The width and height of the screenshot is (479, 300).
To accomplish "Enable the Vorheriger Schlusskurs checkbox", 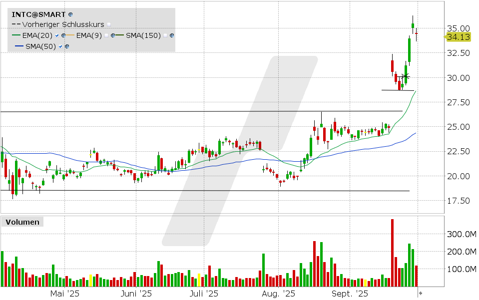I will pos(109,24).
